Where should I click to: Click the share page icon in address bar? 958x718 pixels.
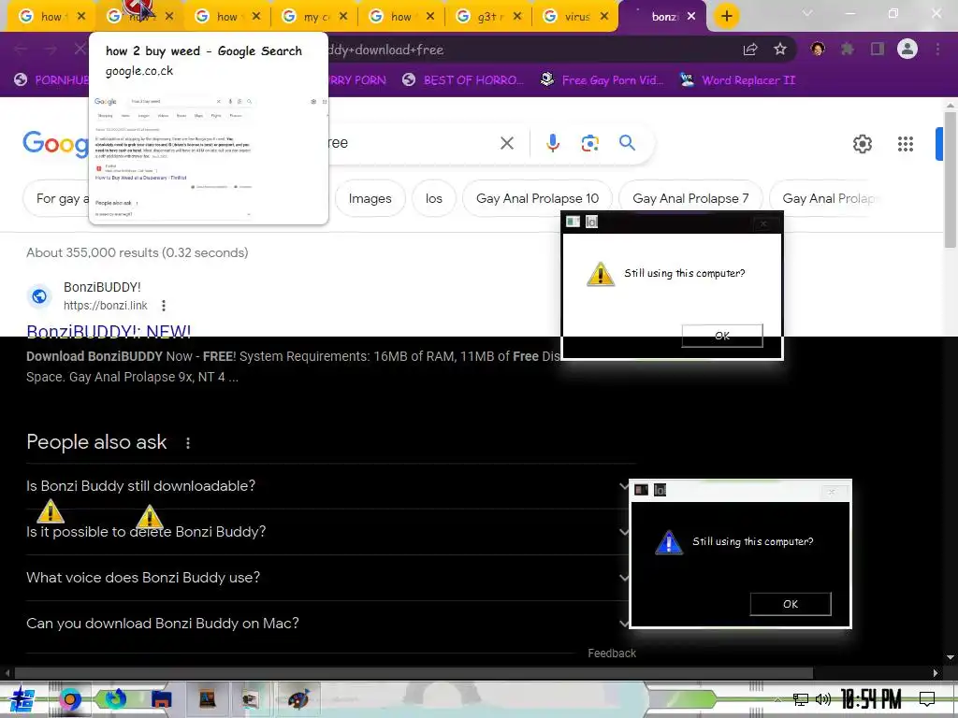750,50
